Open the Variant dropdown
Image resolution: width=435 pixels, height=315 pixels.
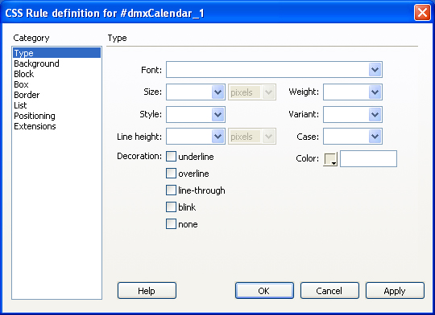point(375,114)
